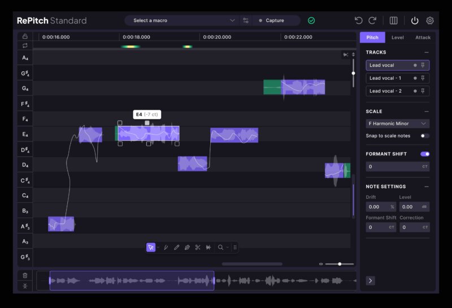The height and width of the screenshot is (308, 452).
Task: Open the F Harmonic Minor scale dropdown
Action: click(x=397, y=124)
